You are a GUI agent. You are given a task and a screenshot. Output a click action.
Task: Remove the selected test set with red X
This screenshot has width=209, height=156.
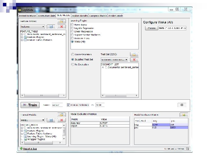[134, 60]
